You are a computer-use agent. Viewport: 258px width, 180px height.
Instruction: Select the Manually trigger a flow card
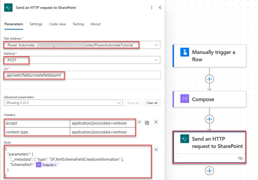pyautogui.click(x=210, y=56)
